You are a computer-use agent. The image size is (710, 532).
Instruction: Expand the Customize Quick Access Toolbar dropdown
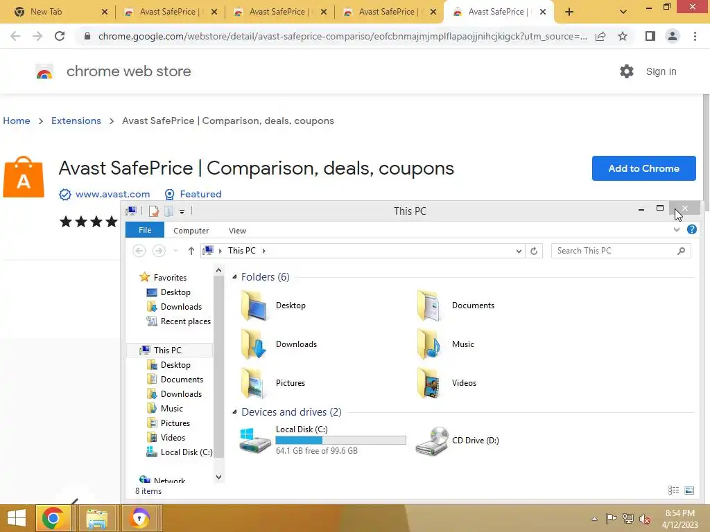182,211
